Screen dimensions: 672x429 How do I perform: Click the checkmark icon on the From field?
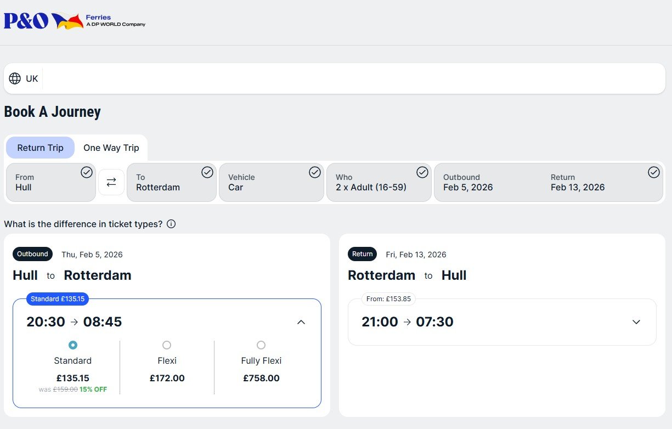coord(87,172)
